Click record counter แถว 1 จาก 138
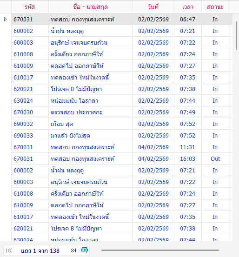The width and height of the screenshot is (239, 257). coord(40,251)
